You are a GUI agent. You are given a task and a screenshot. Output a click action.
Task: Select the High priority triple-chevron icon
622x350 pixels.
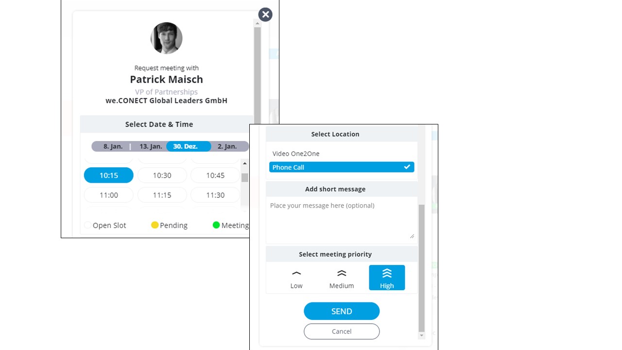point(387,273)
